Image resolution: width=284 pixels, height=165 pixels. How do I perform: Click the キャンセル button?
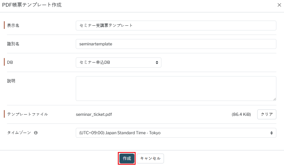click(x=150, y=158)
